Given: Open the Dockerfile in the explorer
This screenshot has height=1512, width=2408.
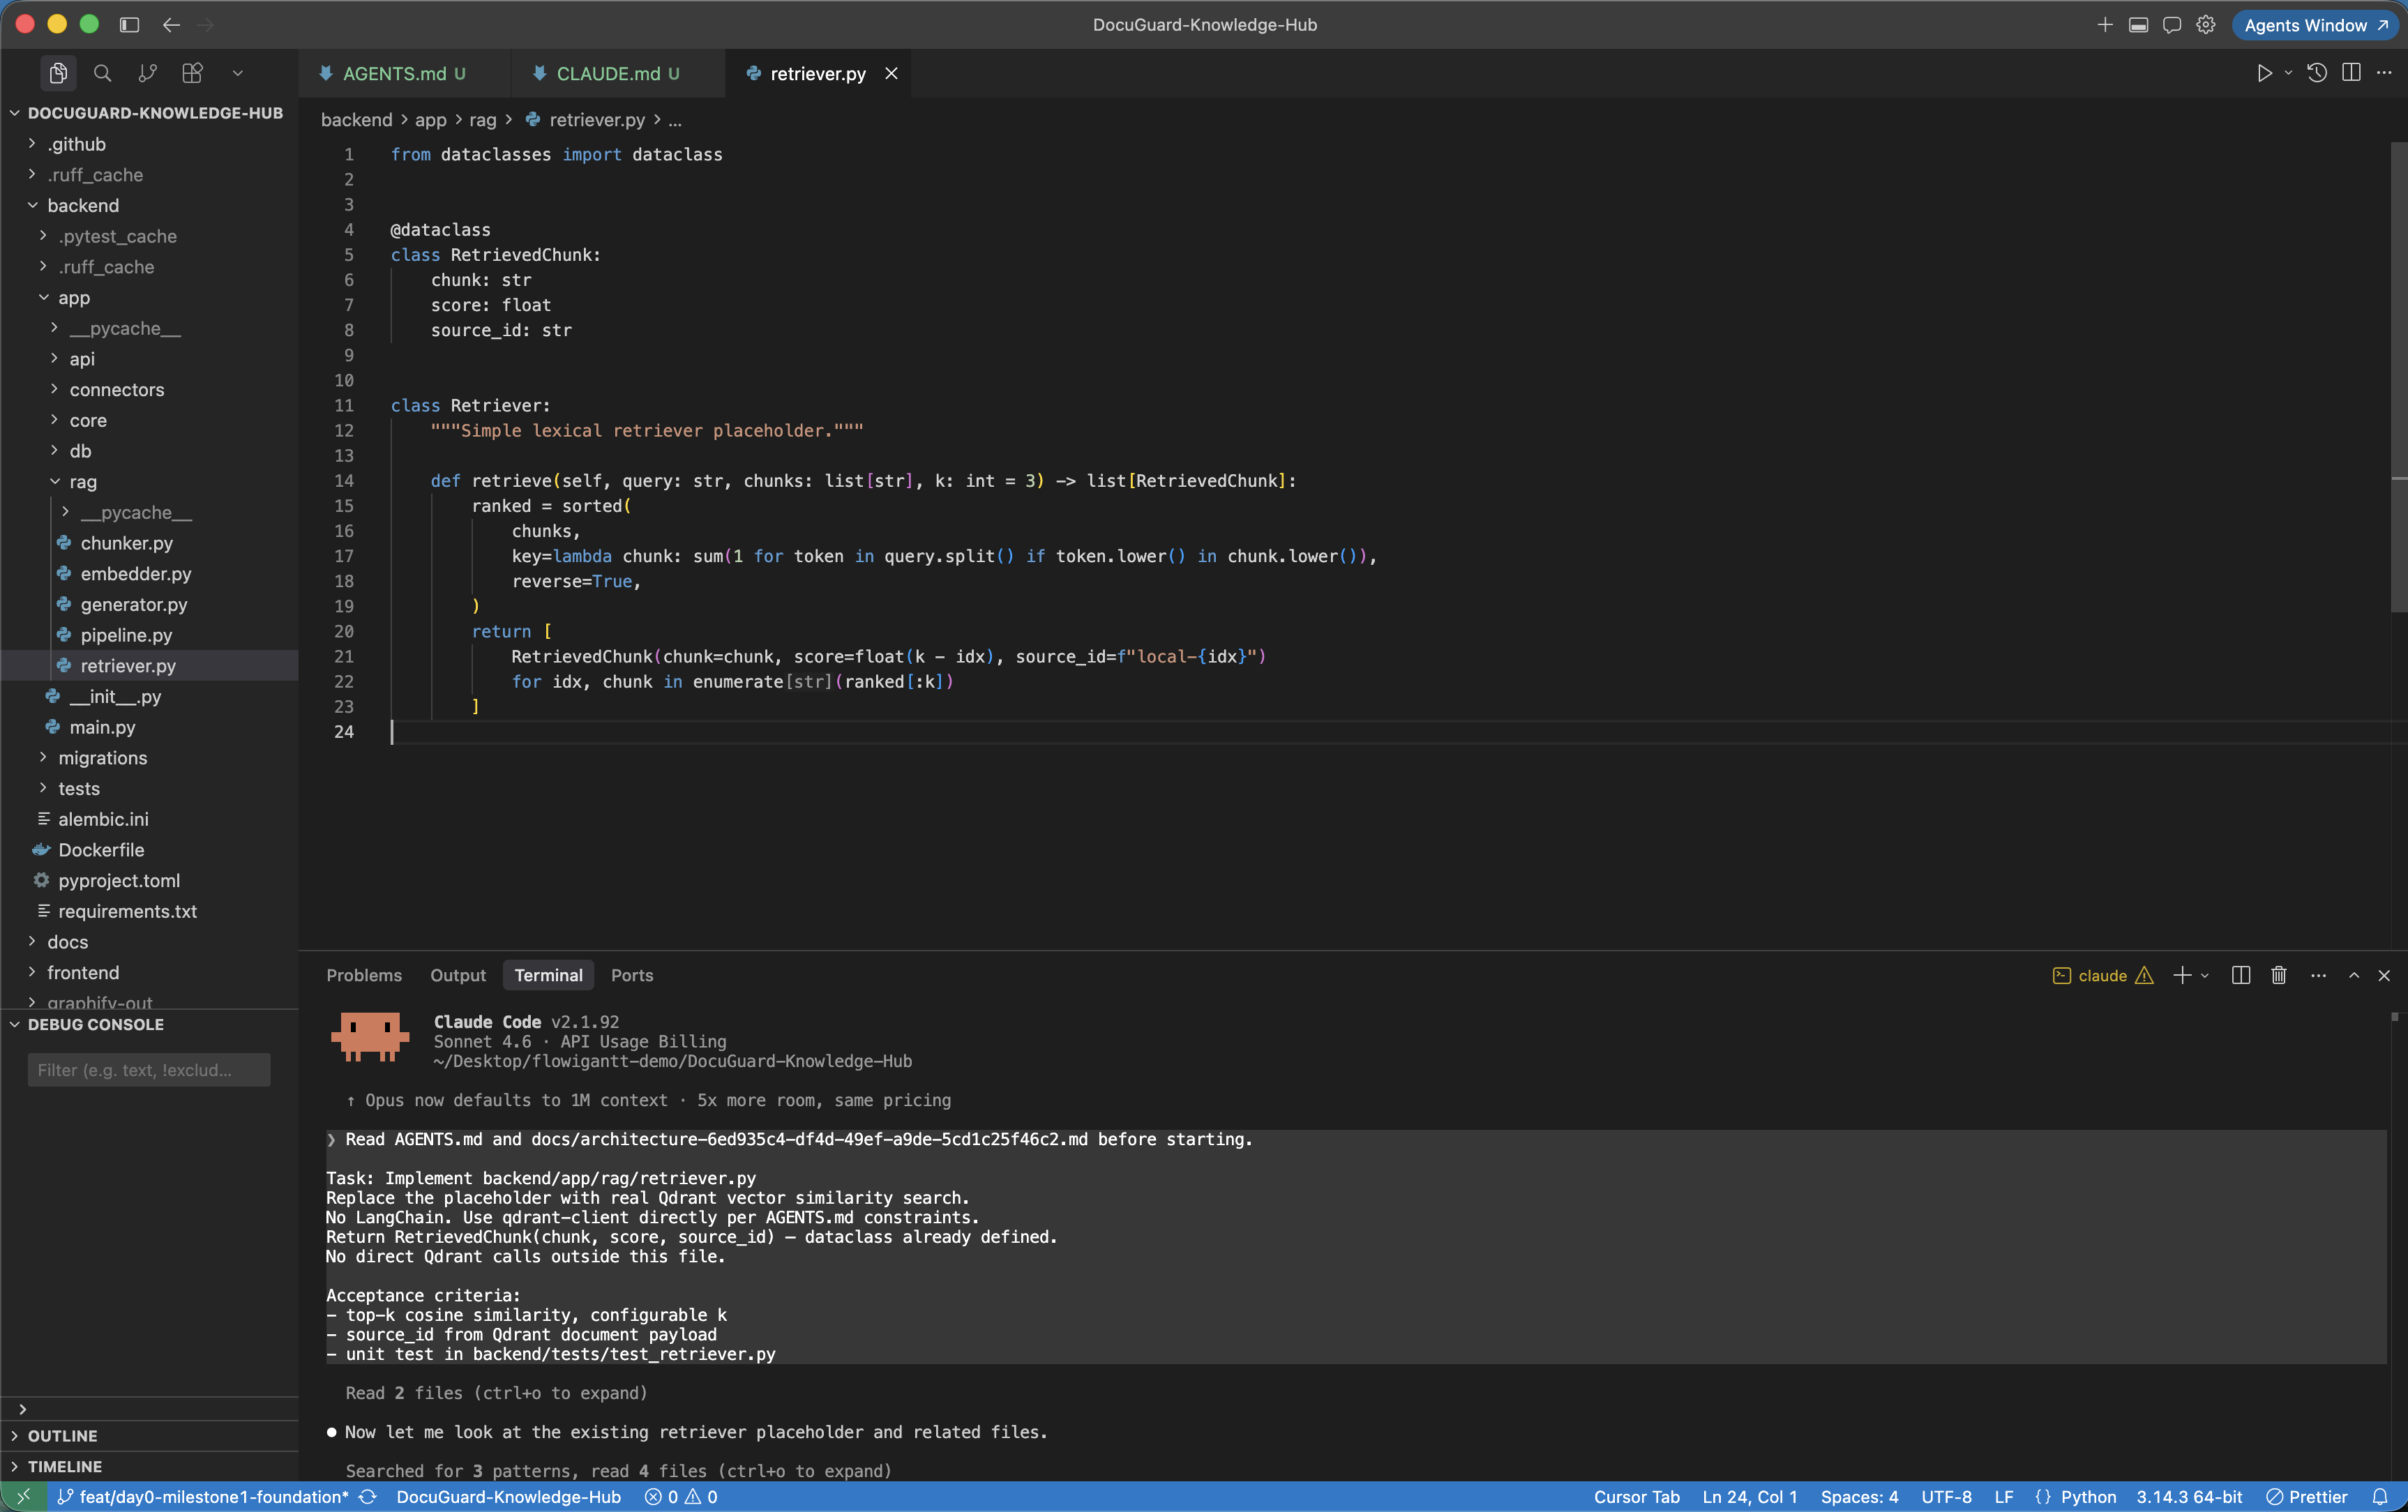Looking at the screenshot, I should 149,850.
